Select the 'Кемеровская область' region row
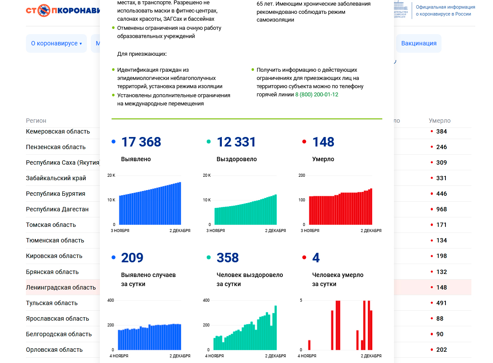This screenshot has width=493, height=363. tap(58, 131)
